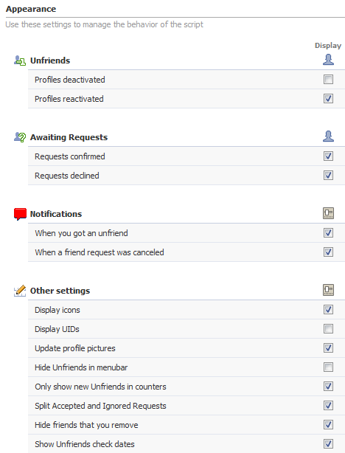Image resolution: width=345 pixels, height=453 pixels.
Task: Disable Requests confirmed display
Action: pos(328,156)
